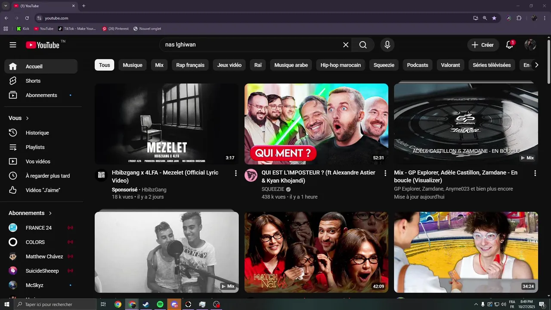
Task: Select the Musique filter chip
Action: [x=133, y=65]
